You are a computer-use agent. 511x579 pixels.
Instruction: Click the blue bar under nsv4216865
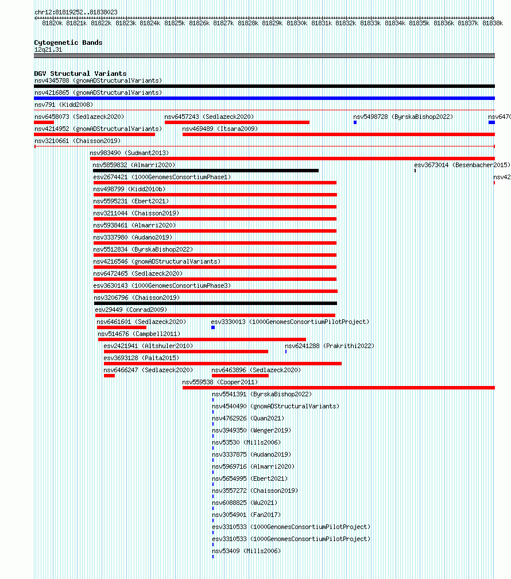pos(264,98)
